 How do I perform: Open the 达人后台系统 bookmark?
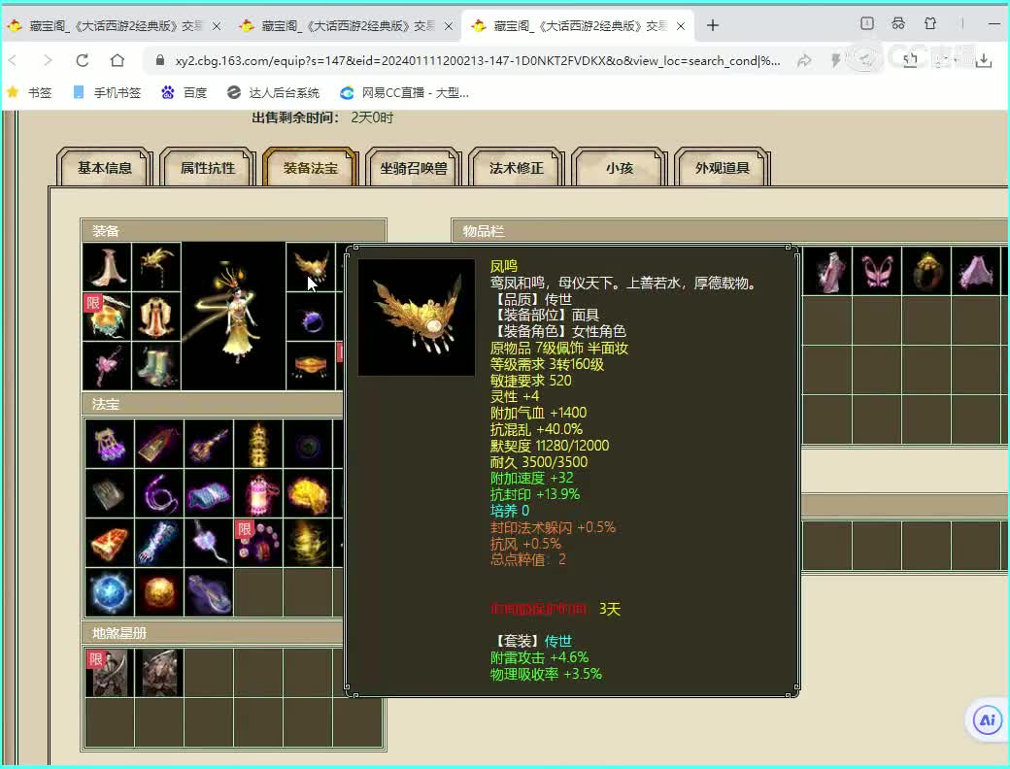(x=274, y=93)
